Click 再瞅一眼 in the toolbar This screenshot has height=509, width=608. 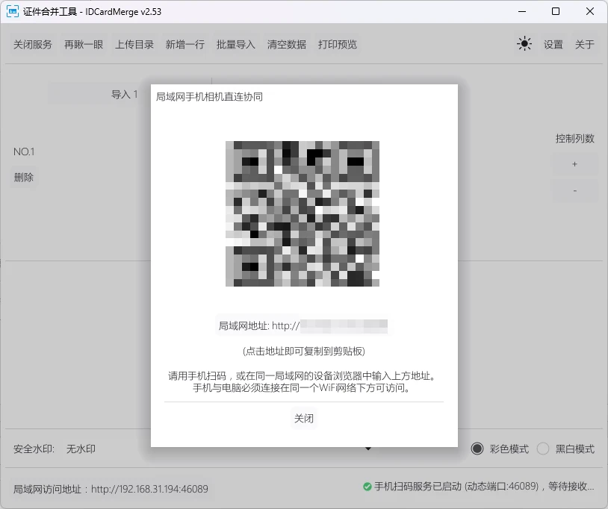(84, 45)
